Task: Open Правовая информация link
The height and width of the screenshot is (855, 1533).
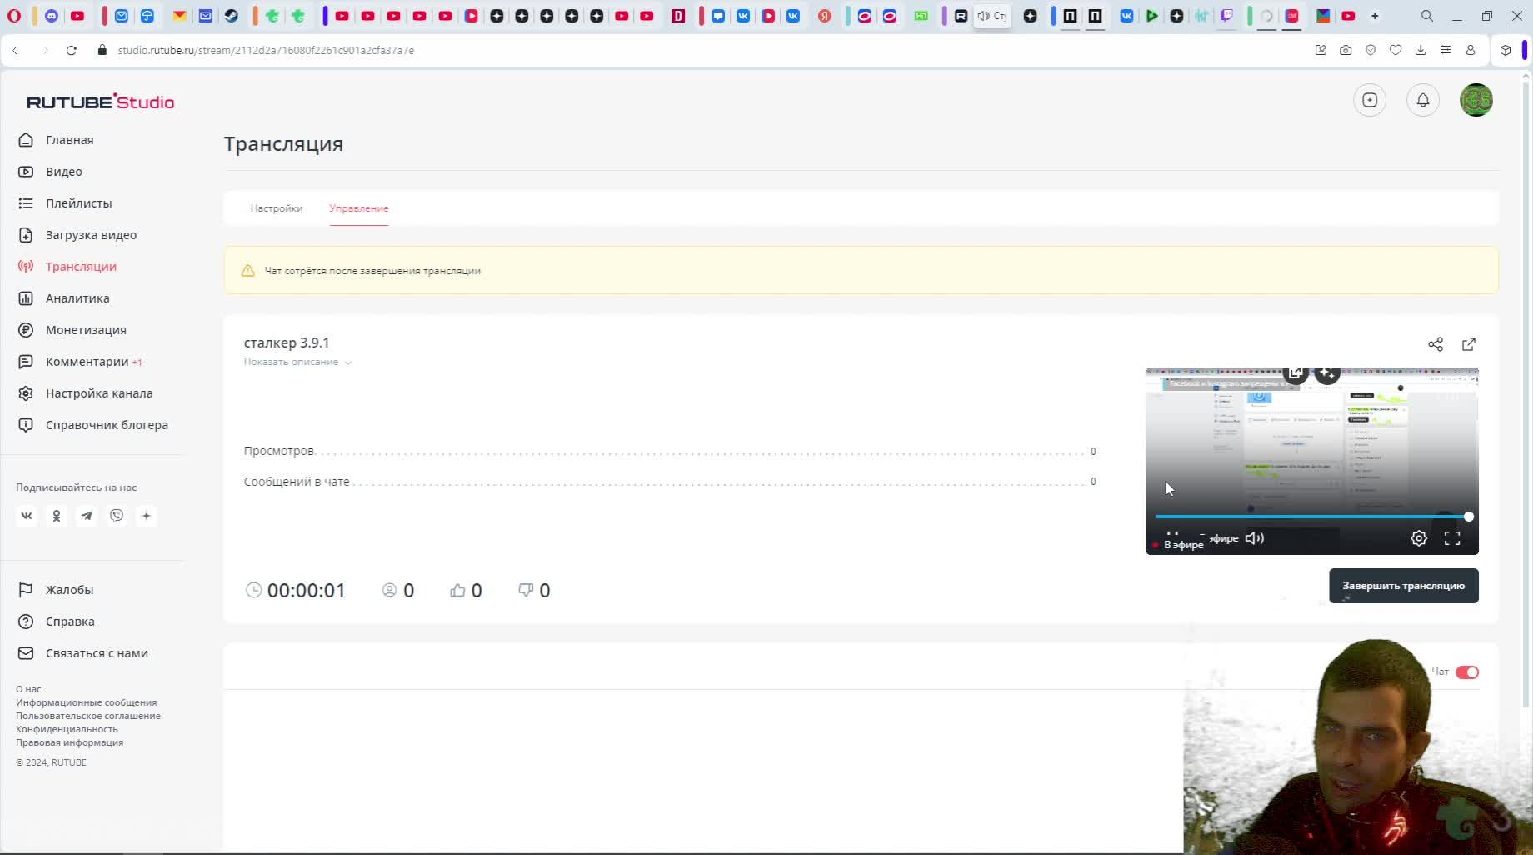Action: click(69, 742)
